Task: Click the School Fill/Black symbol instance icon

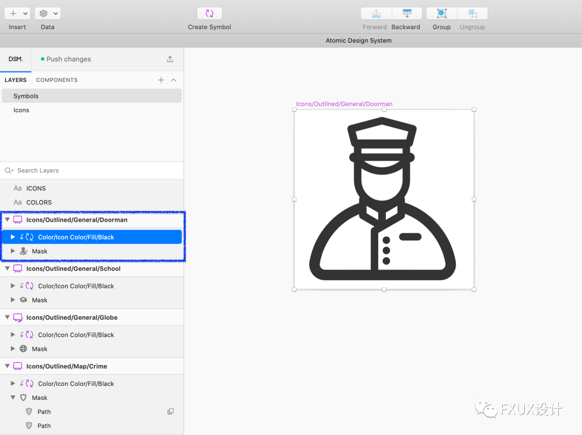Action: pos(29,286)
